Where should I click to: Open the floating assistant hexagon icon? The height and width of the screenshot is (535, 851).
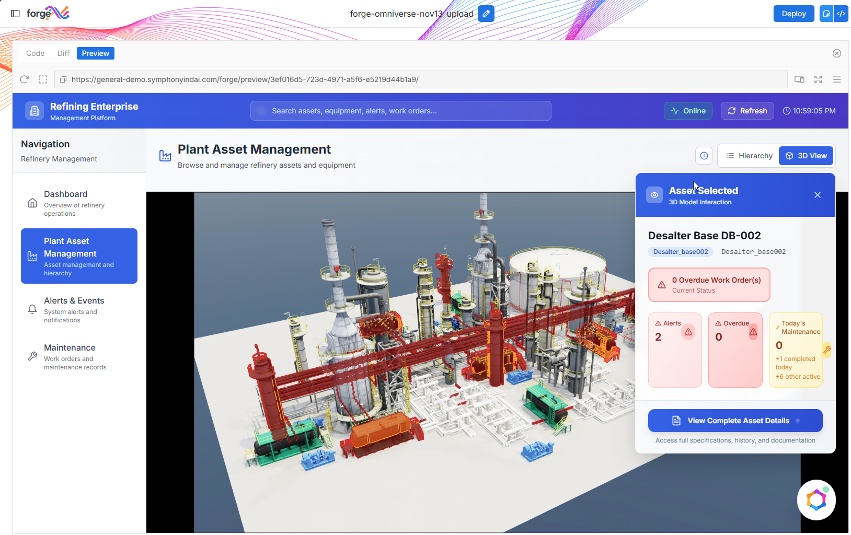816,500
